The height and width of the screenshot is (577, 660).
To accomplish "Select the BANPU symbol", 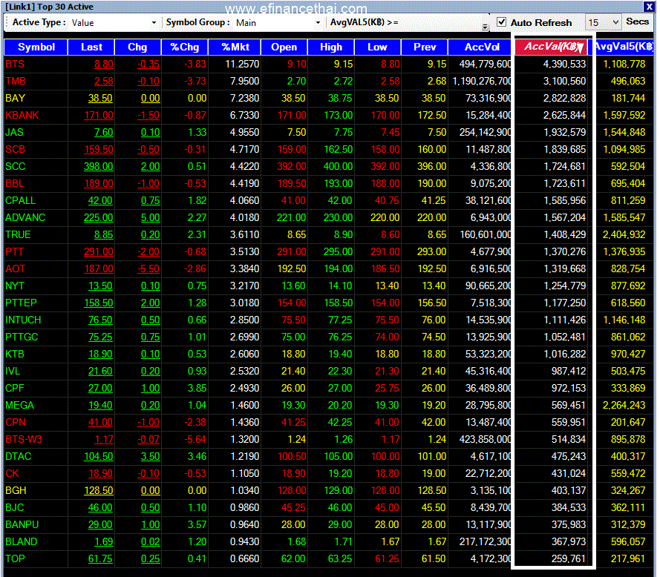I will [x=22, y=525].
